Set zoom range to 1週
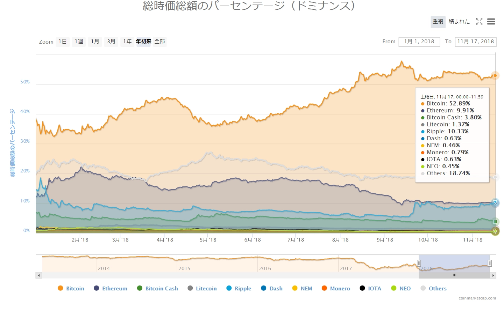This screenshot has height=311, width=504. (x=79, y=42)
